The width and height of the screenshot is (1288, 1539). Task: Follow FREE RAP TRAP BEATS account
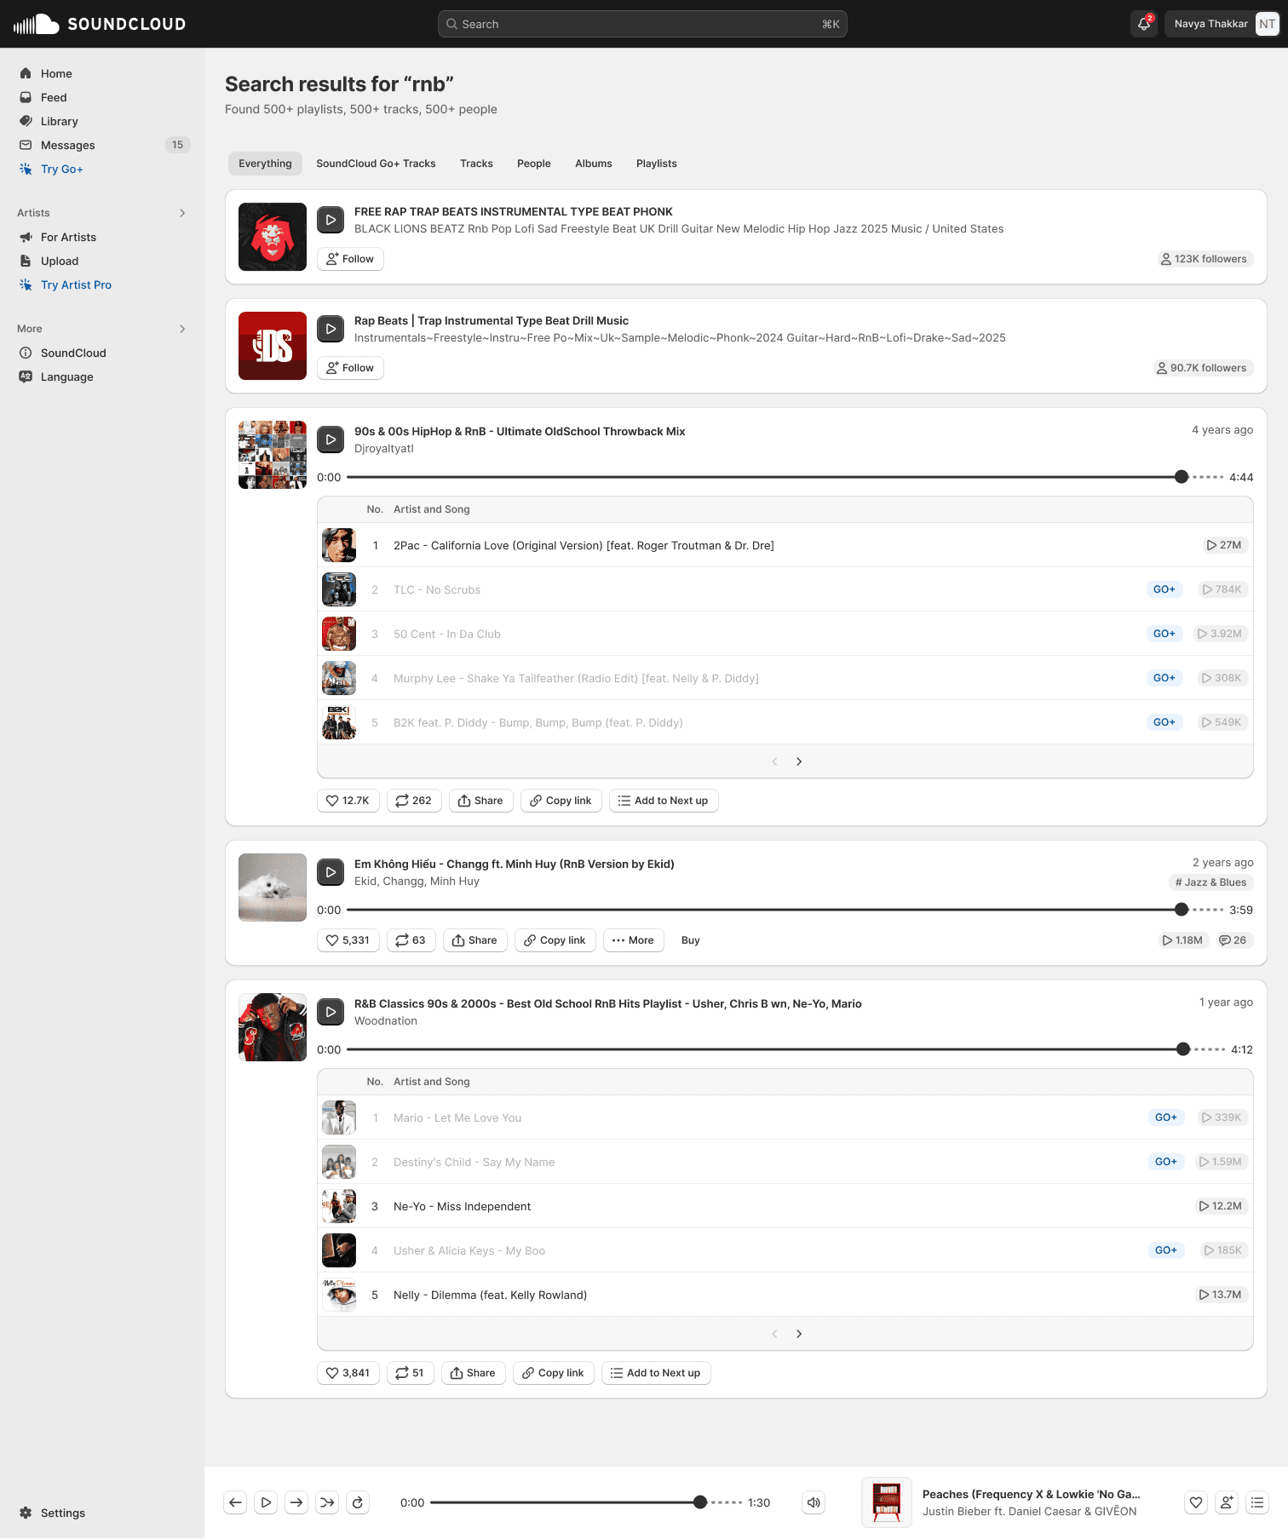click(x=350, y=259)
